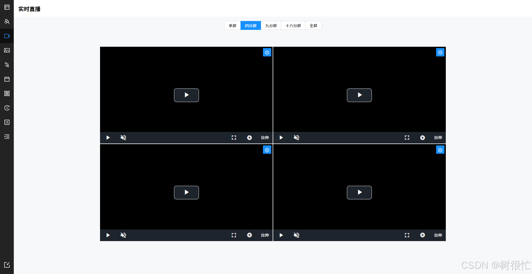The image size is (532, 274).
Task: Start top-right video with center play button
Action: (359, 95)
